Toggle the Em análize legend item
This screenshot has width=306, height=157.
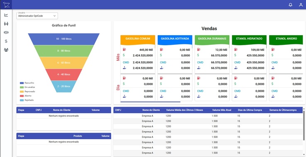pyautogui.click(x=27, y=87)
